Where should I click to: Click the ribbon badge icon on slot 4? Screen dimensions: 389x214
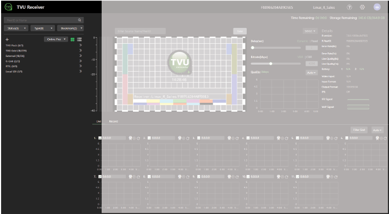[x=279, y=138]
